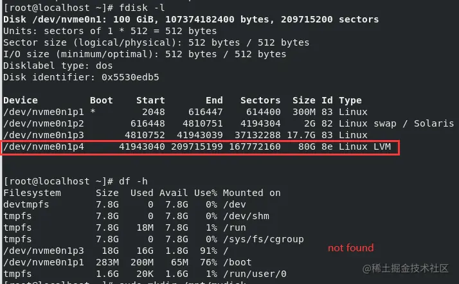Click the red 'not found' annotation text
Viewport: 459px width, 284px height.
click(x=350, y=247)
